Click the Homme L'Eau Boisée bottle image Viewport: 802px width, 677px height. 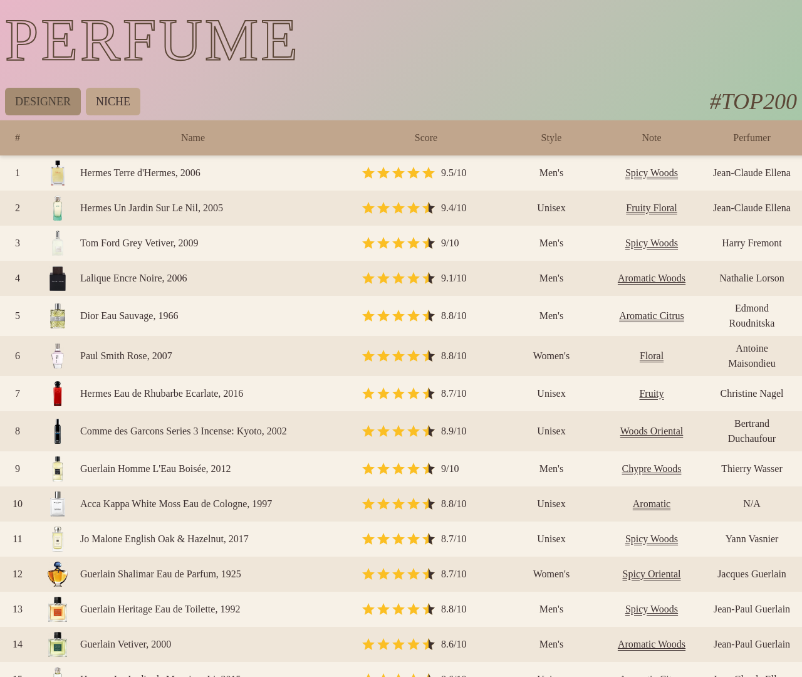58,469
